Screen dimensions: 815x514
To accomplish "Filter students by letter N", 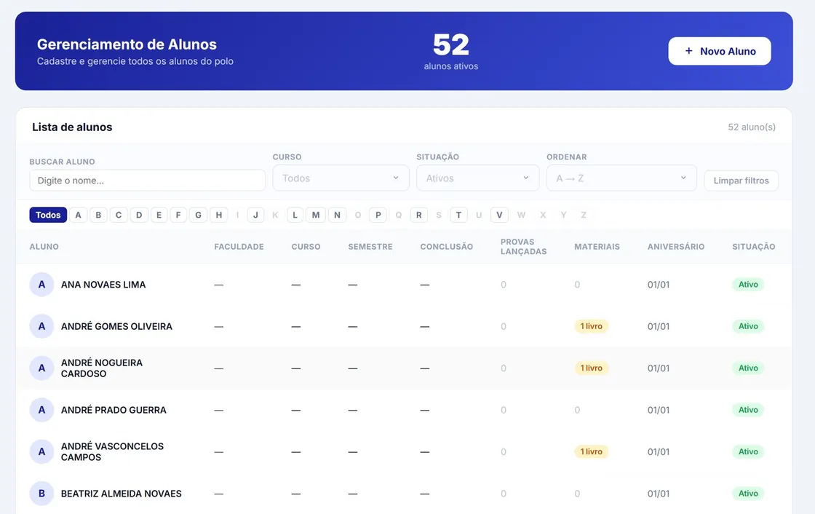I will [x=337, y=215].
